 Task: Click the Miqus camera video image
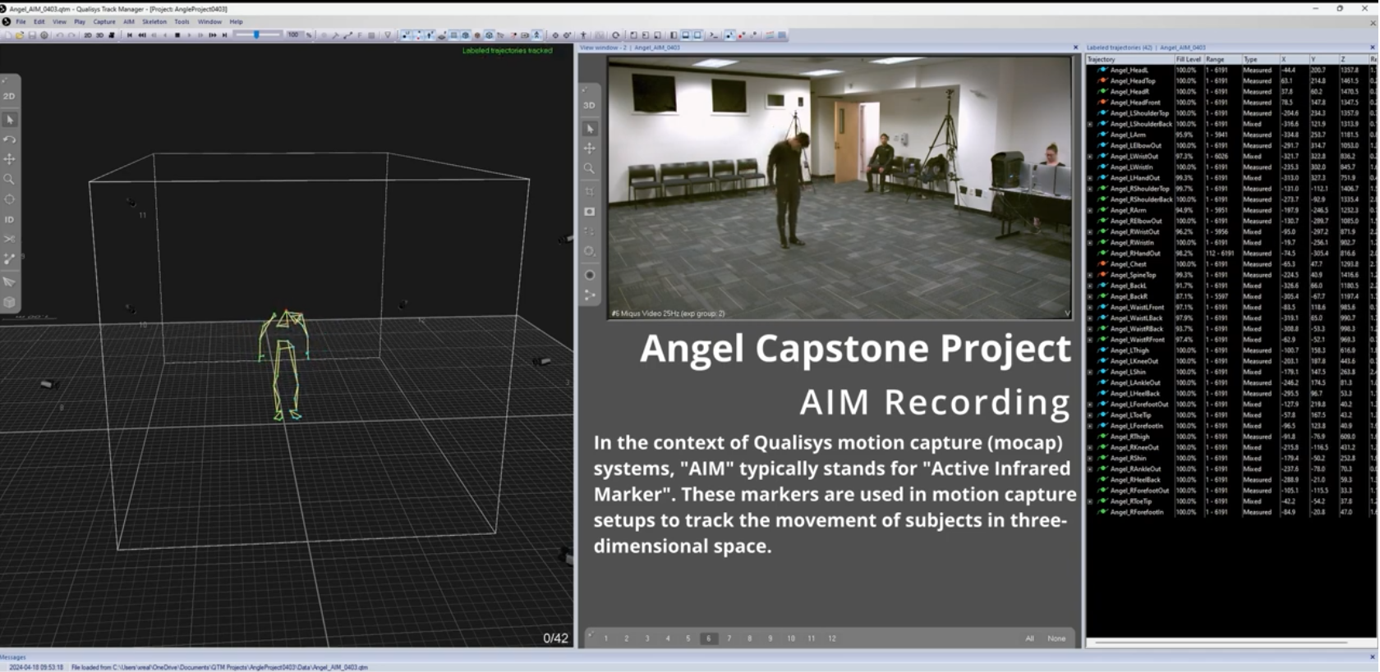(x=839, y=187)
